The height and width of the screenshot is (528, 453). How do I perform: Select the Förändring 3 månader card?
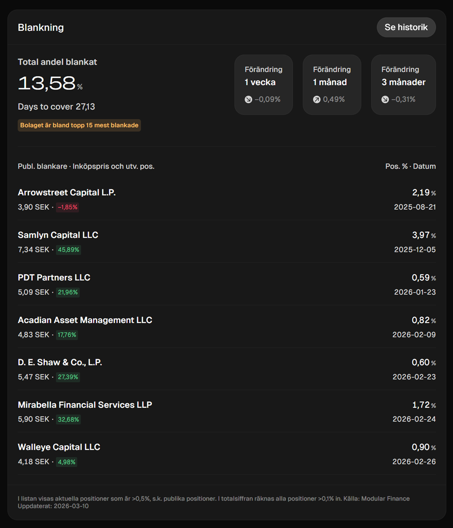404,85
